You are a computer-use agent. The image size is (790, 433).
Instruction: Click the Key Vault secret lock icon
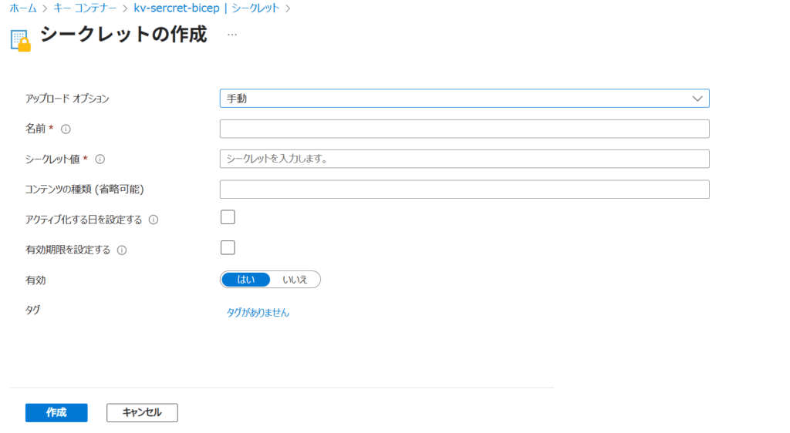(x=21, y=40)
